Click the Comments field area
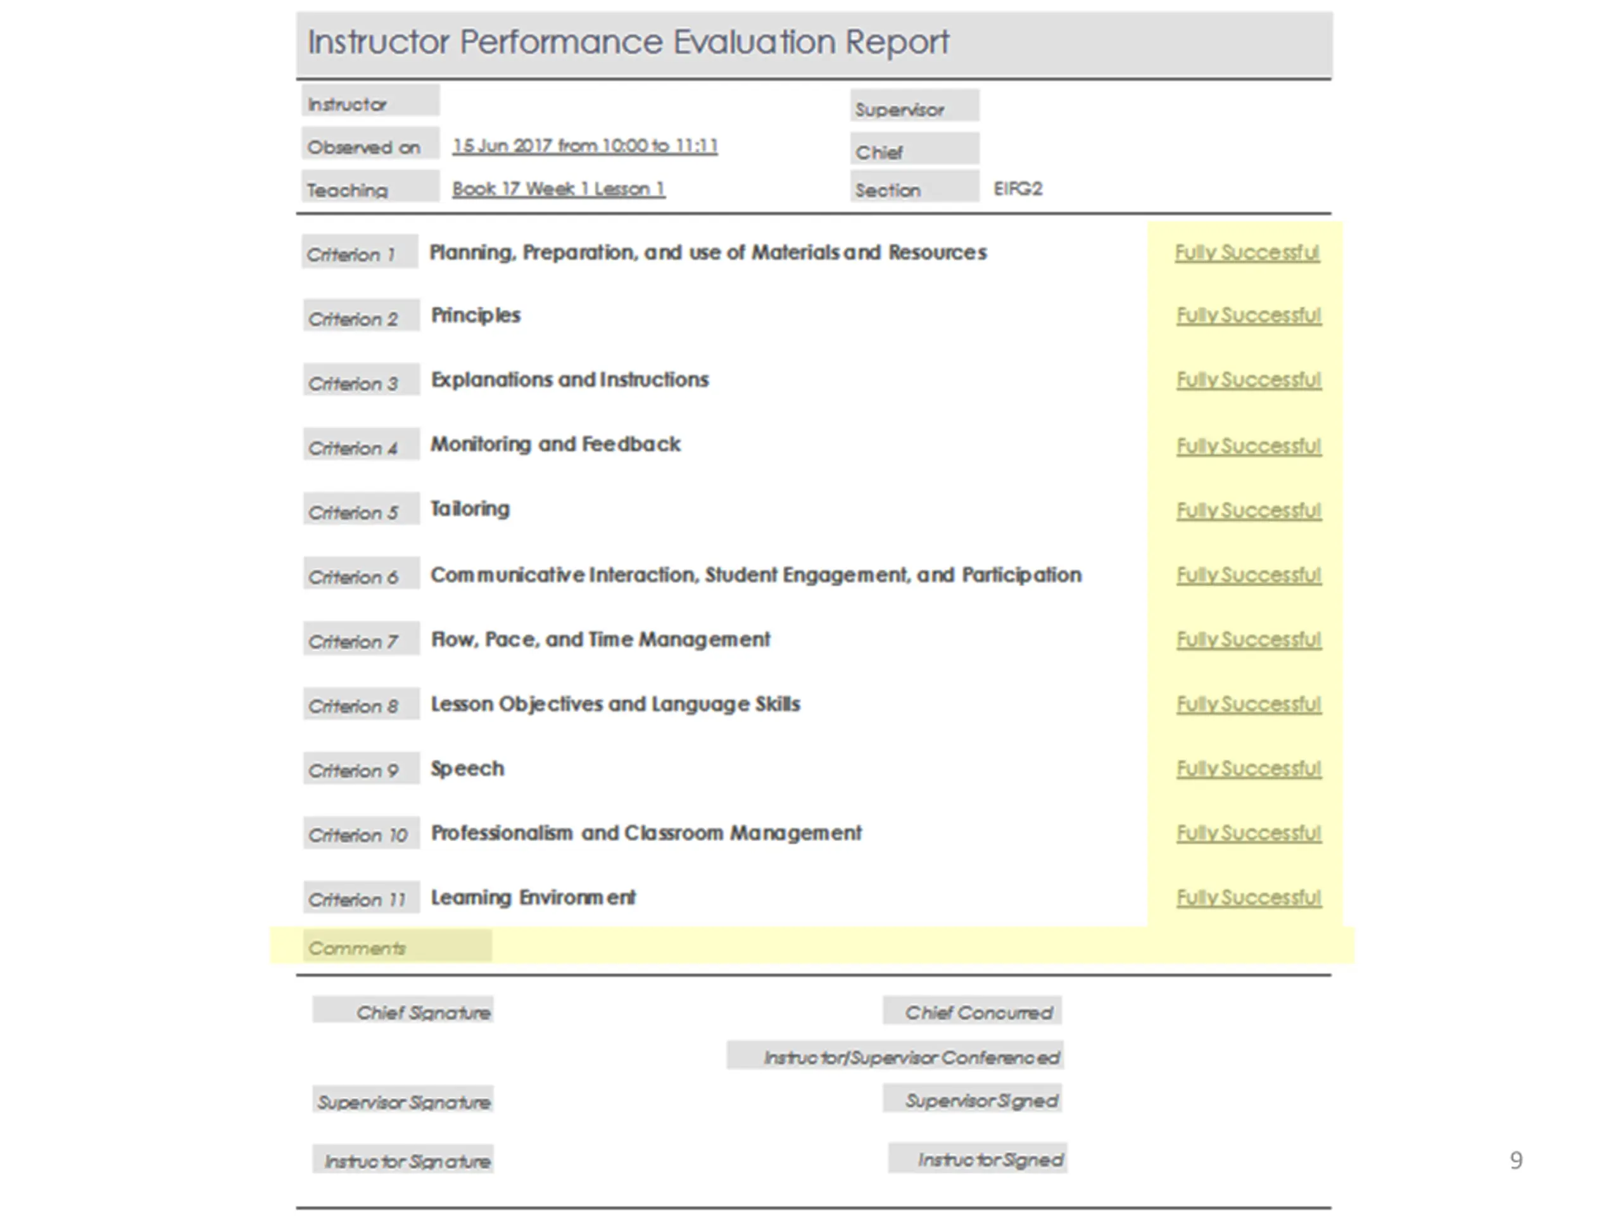Viewport: 1621px width, 1216px height. point(922,946)
